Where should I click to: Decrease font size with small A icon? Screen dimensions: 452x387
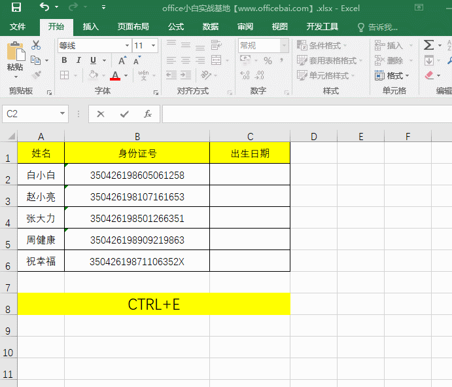pos(137,61)
